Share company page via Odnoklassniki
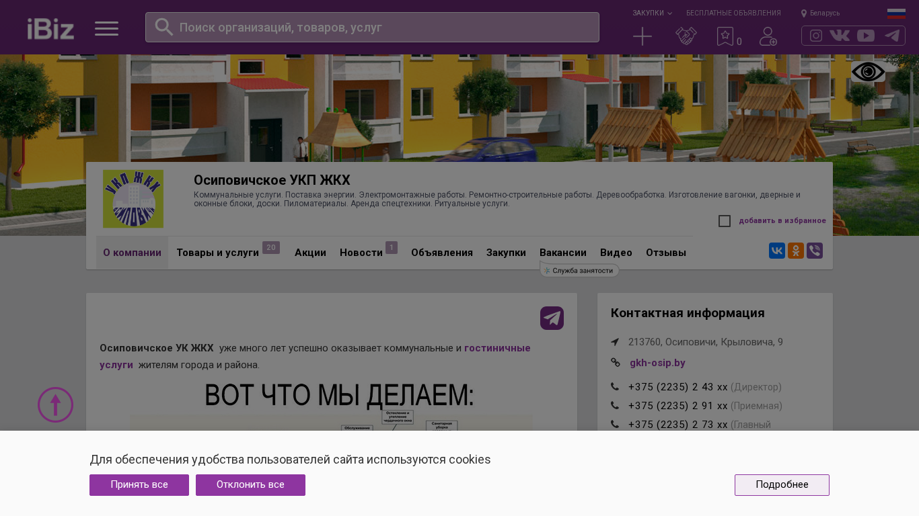This screenshot has width=919, height=516. 796,251
